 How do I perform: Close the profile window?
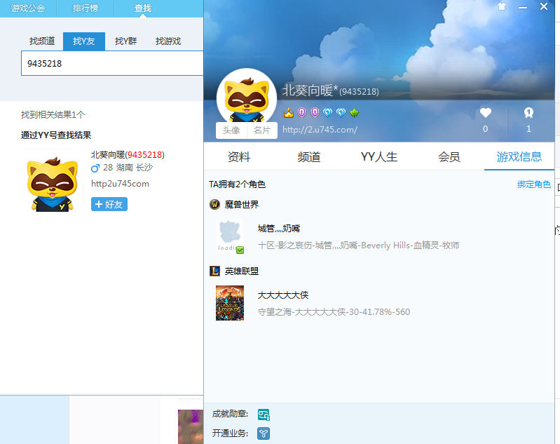[544, 6]
